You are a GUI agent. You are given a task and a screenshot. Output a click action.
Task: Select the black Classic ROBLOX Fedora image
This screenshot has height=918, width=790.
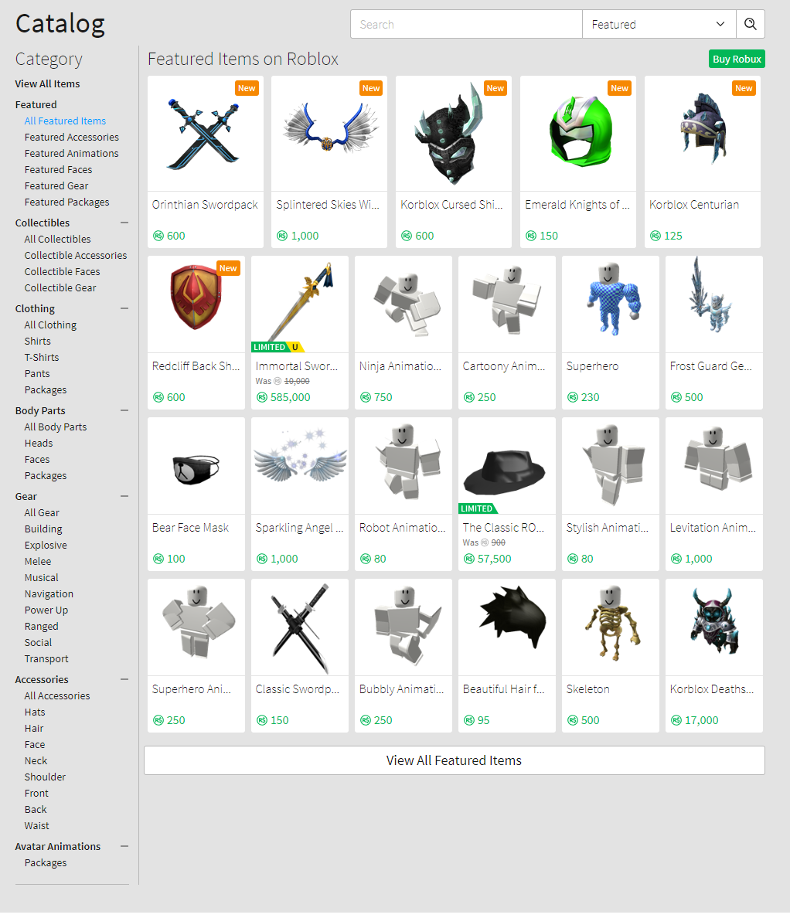click(506, 466)
